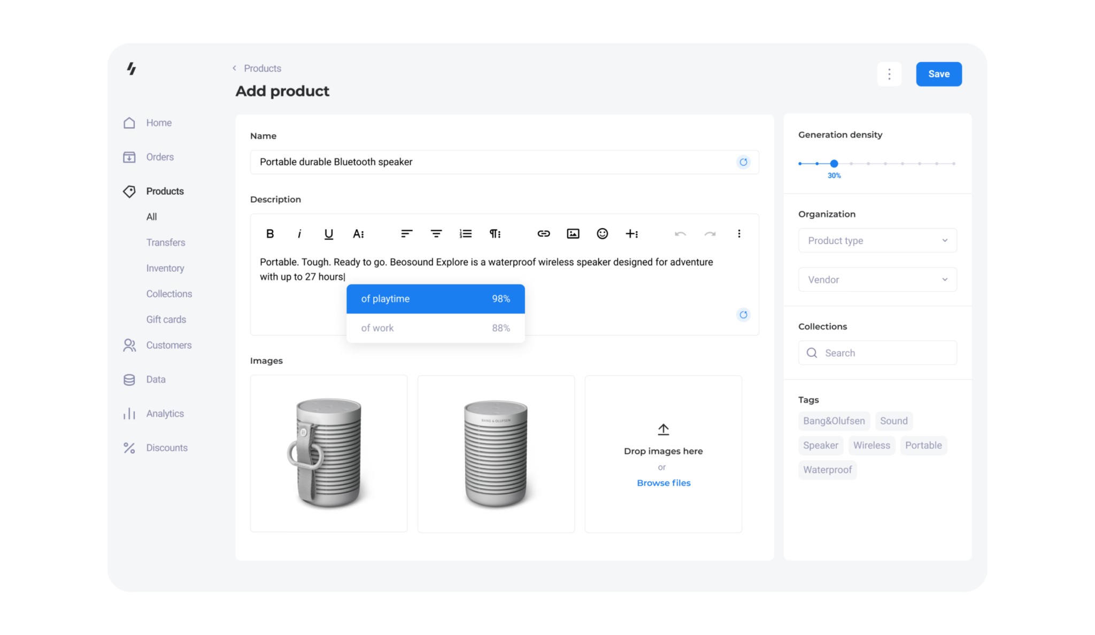Redo the last edit
The height and width of the screenshot is (635, 1095).
click(x=710, y=234)
